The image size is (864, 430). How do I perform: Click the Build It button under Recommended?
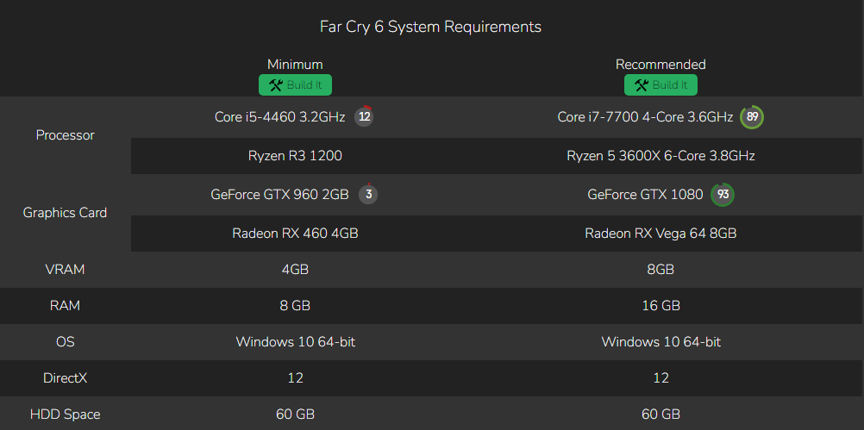click(x=661, y=84)
